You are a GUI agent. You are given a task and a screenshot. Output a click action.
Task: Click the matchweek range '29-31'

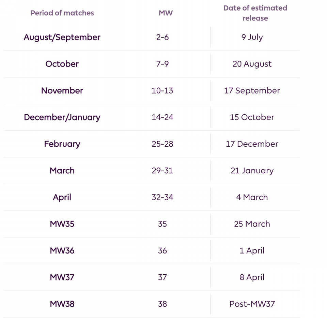pyautogui.click(x=162, y=171)
